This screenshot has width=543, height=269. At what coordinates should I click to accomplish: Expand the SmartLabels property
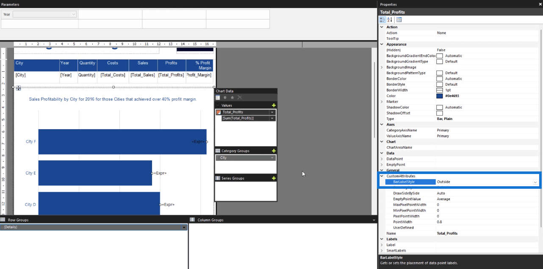[x=382, y=250]
